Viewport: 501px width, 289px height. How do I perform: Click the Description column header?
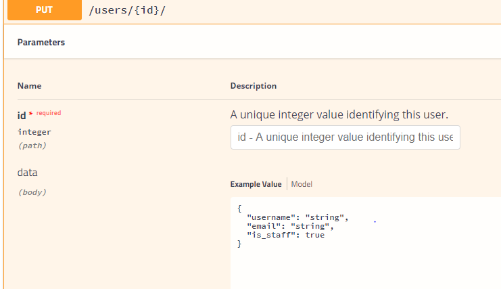coord(254,86)
